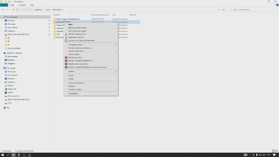Switch to the Inicio ribbon tab

coord(12,5)
